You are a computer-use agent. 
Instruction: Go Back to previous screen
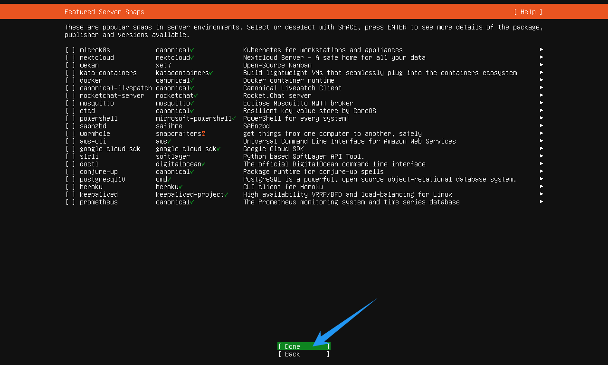click(x=304, y=354)
